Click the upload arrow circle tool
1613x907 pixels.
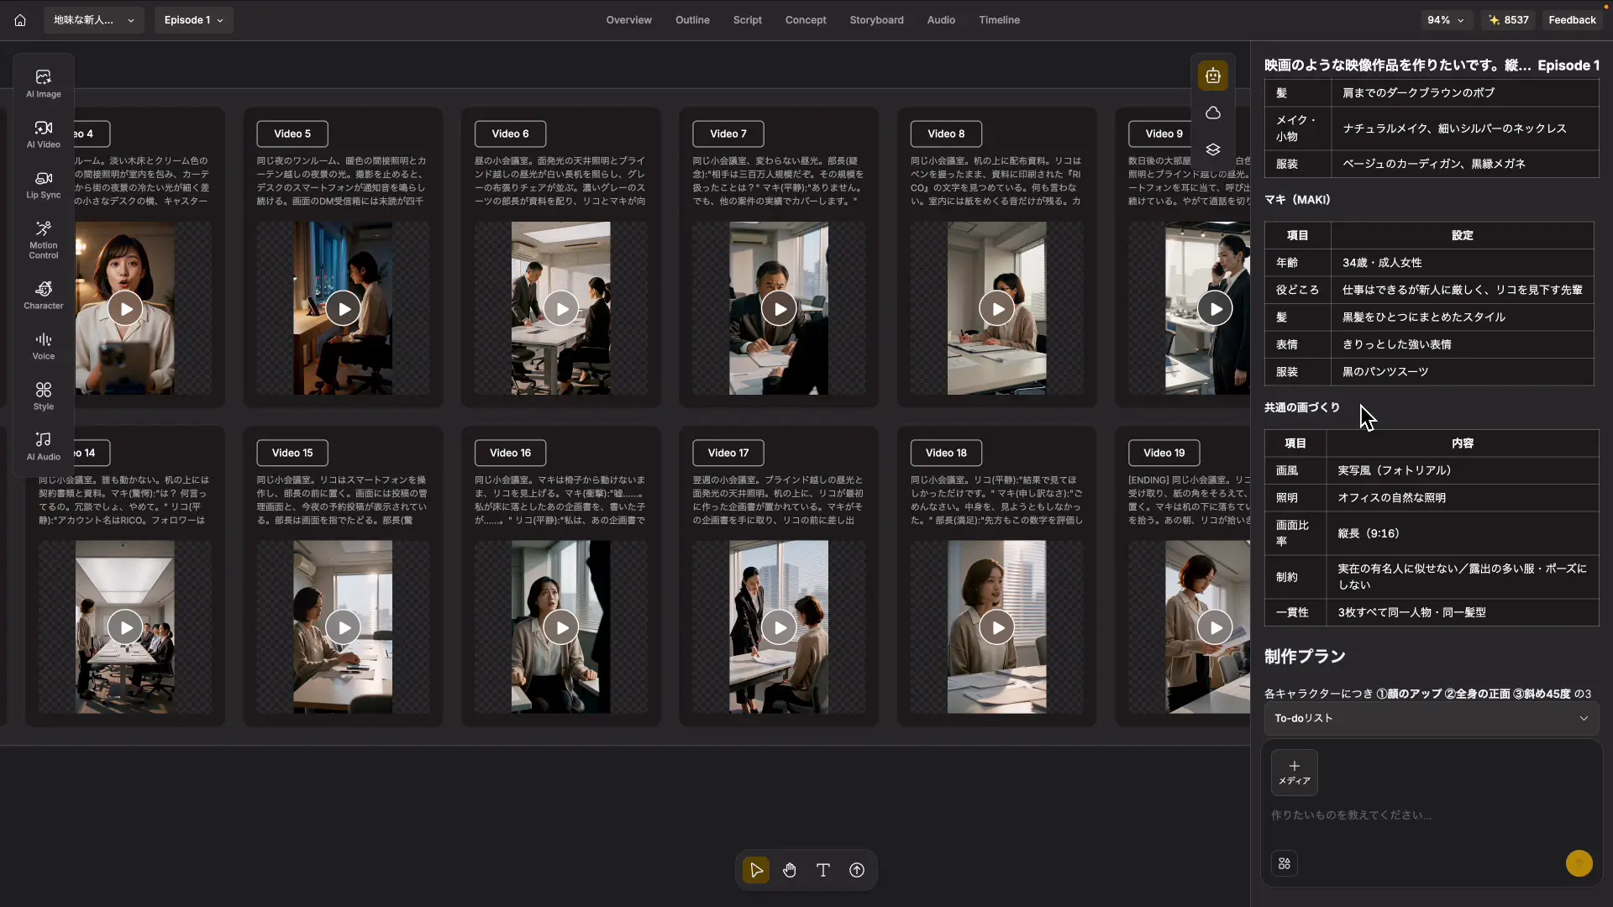[857, 870]
